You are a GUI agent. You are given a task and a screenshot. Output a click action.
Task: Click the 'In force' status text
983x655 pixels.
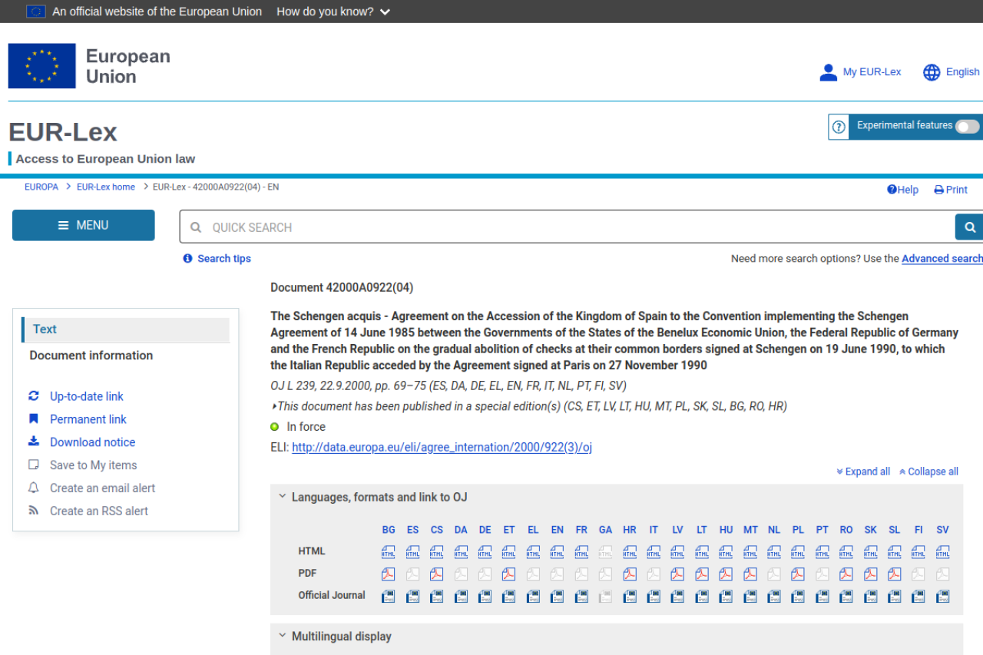tap(306, 427)
